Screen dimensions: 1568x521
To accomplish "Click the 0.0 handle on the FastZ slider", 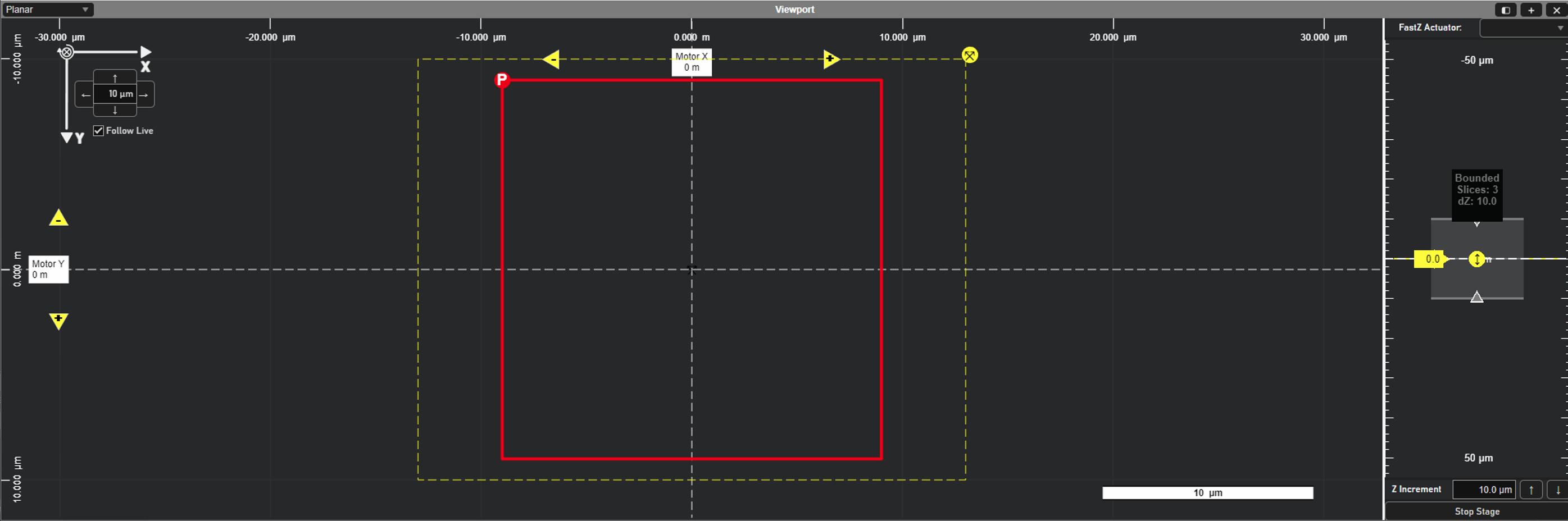I will (x=1431, y=259).
